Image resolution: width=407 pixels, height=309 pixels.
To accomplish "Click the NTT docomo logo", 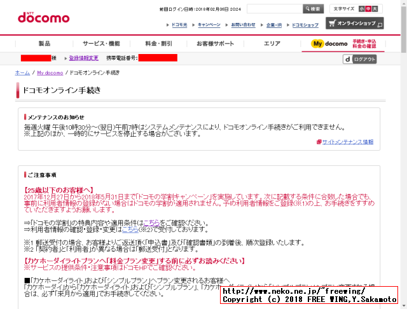I will (x=44, y=17).
